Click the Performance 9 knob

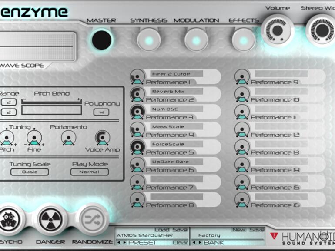click(242, 76)
